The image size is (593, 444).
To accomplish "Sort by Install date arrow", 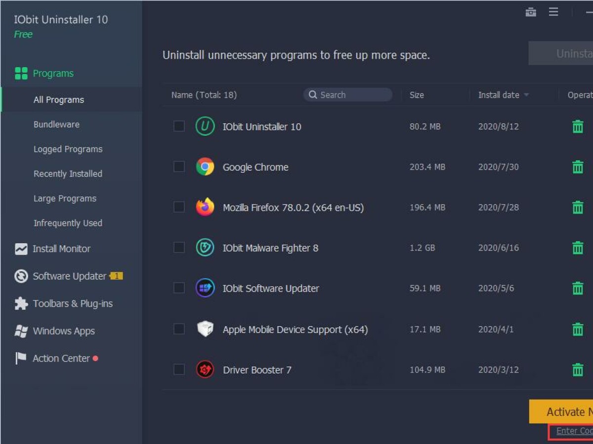I will point(526,95).
